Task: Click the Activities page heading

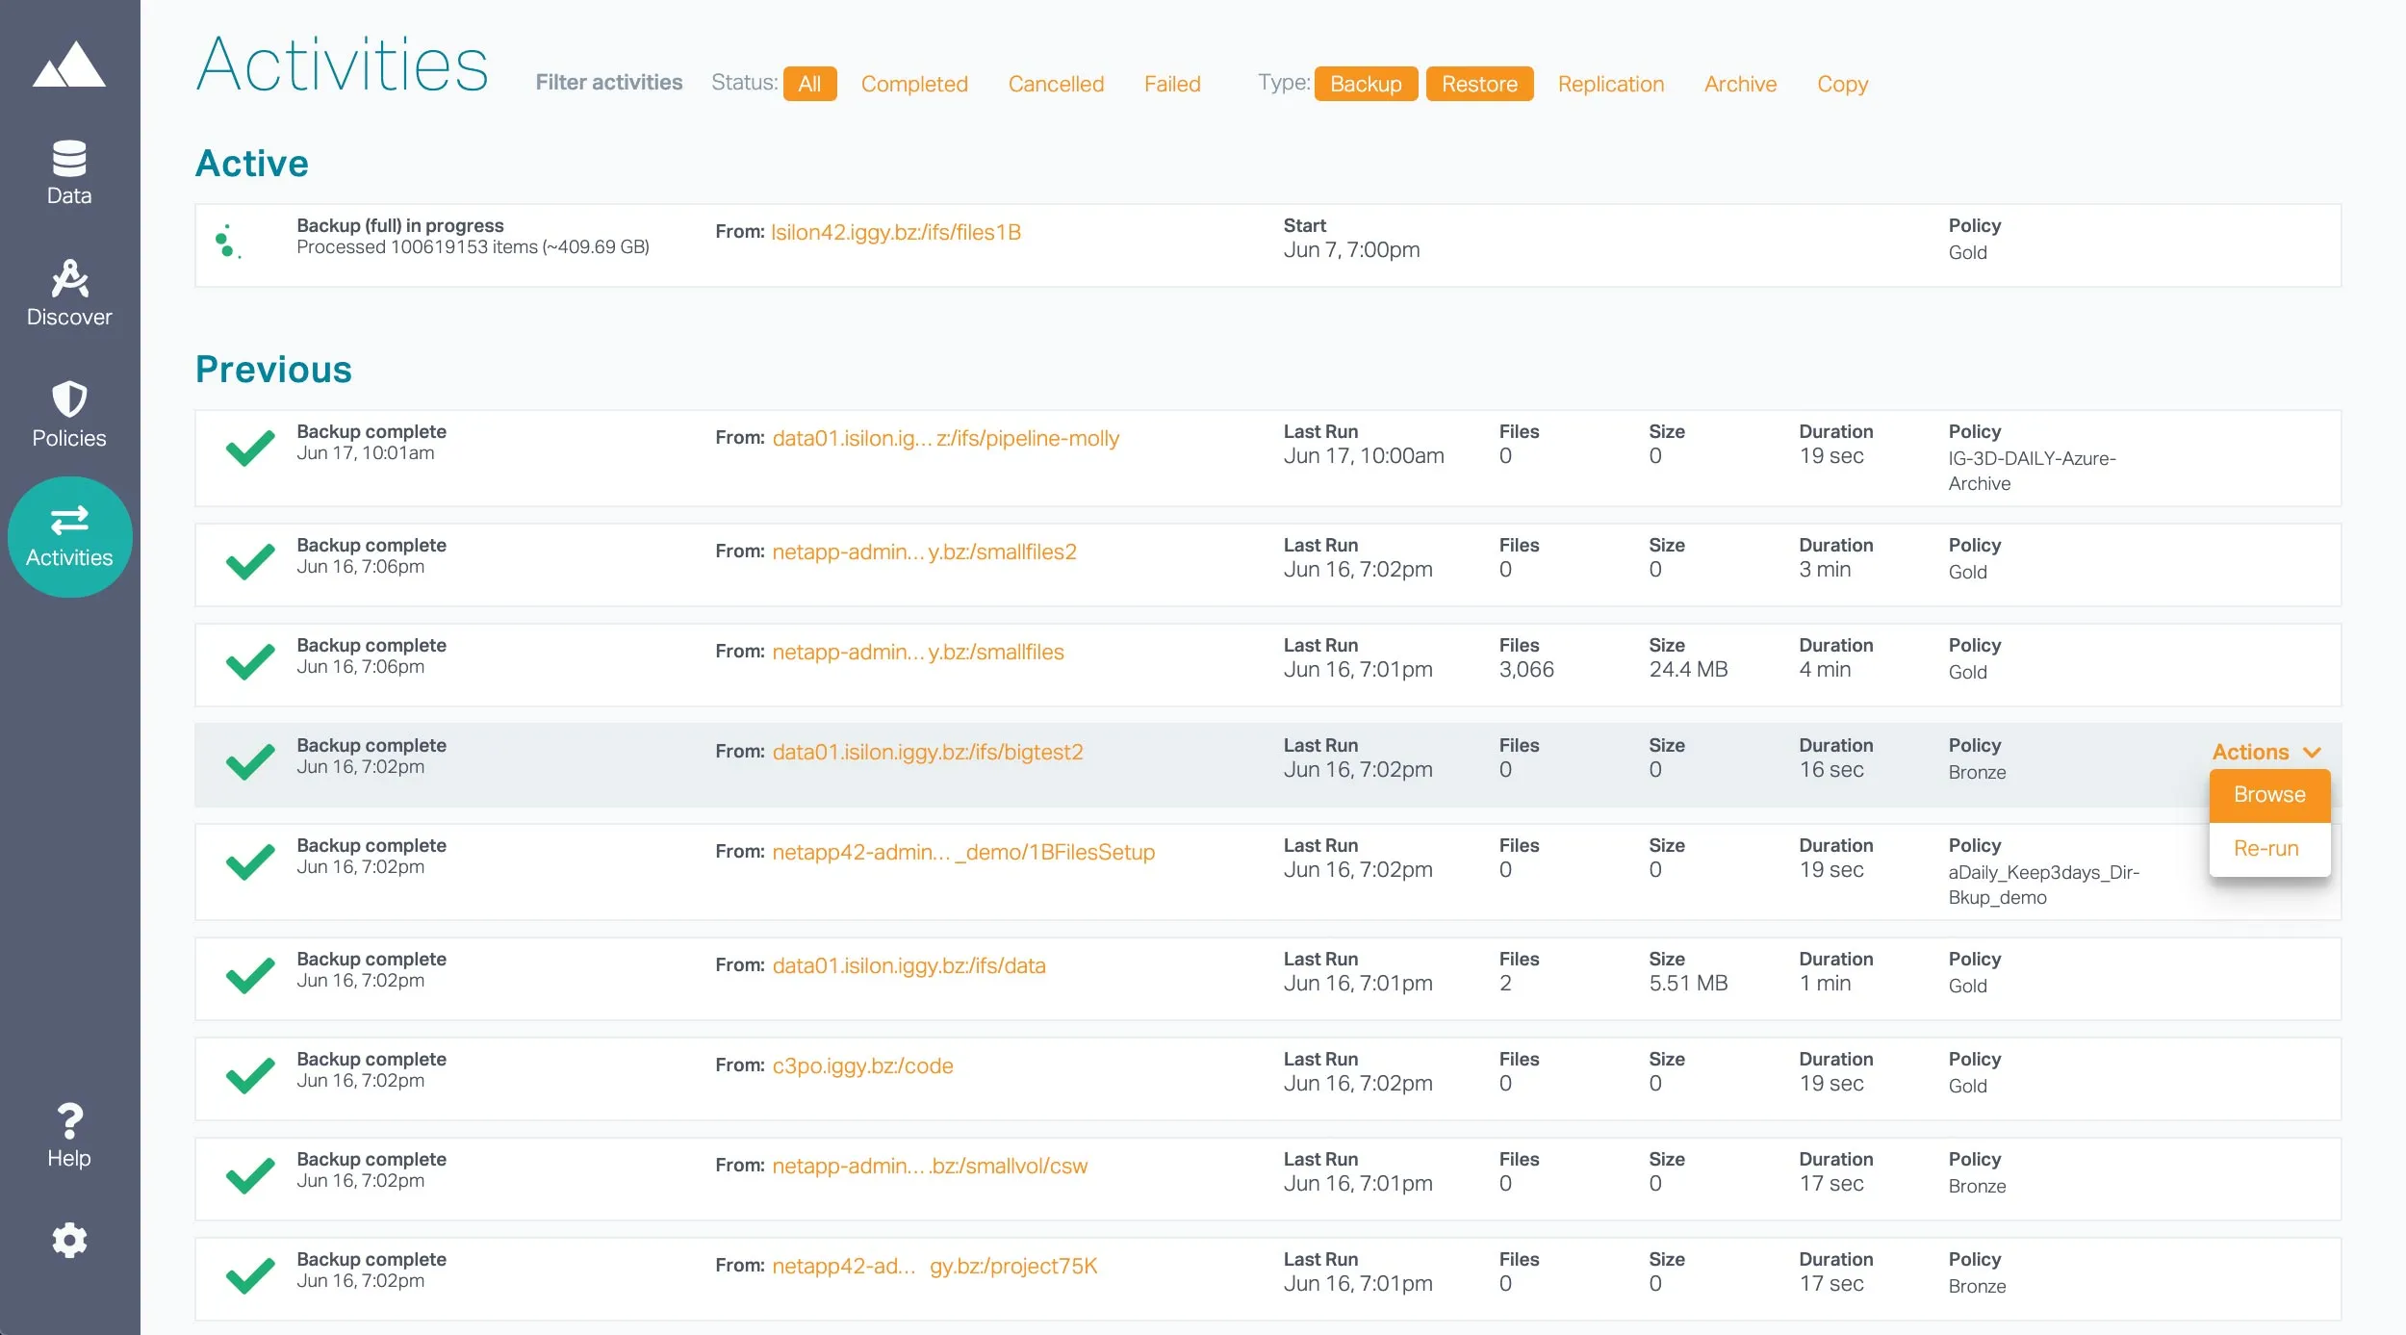Action: tap(343, 64)
